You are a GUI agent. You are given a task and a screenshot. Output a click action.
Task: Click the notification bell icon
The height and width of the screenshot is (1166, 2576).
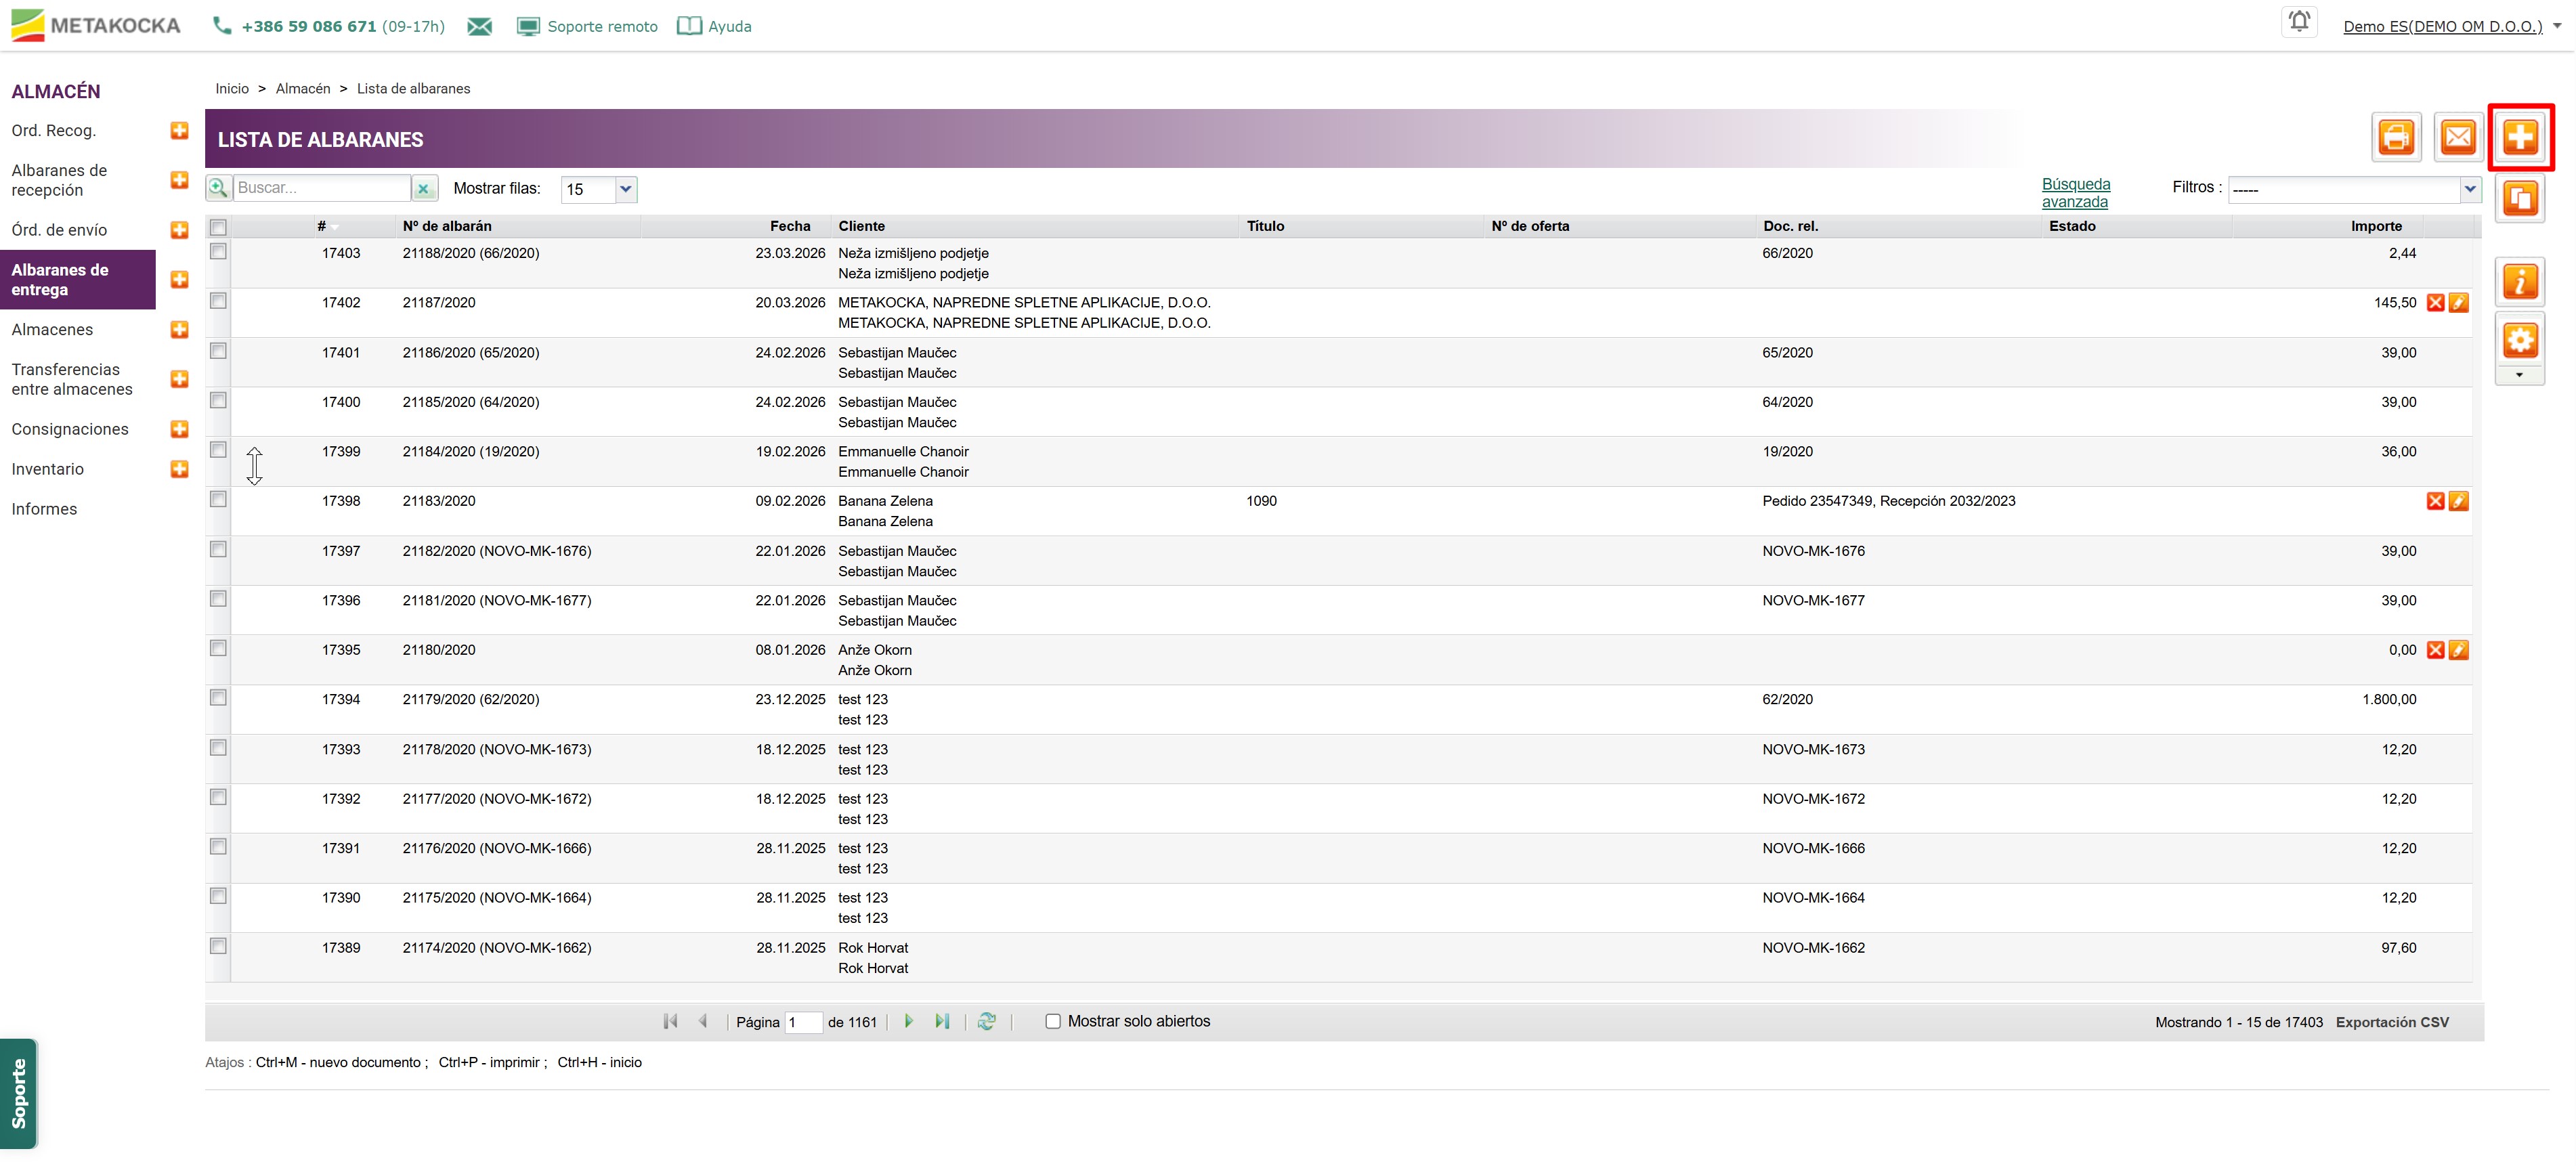point(2299,22)
